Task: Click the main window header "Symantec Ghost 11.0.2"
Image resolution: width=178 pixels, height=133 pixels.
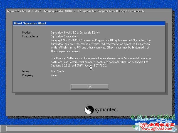Action: point(24,11)
